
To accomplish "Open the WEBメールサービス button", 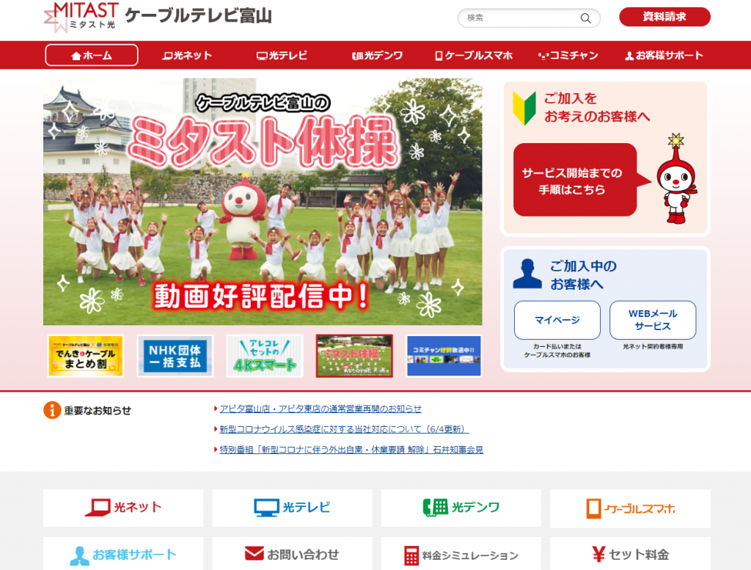I will (x=653, y=320).
